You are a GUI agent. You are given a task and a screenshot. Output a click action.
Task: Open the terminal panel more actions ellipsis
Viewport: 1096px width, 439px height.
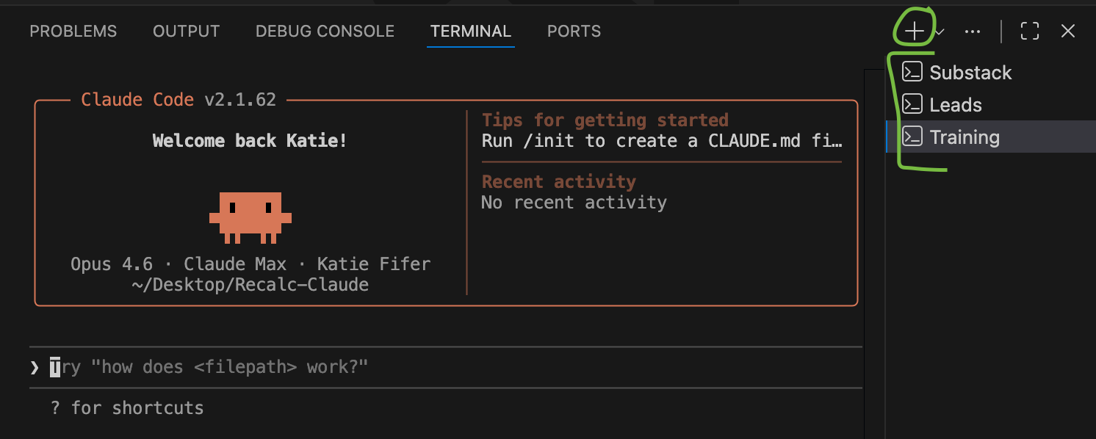click(x=973, y=32)
